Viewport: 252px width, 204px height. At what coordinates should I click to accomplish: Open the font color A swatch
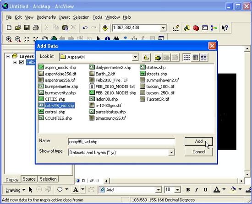coord(217,189)
